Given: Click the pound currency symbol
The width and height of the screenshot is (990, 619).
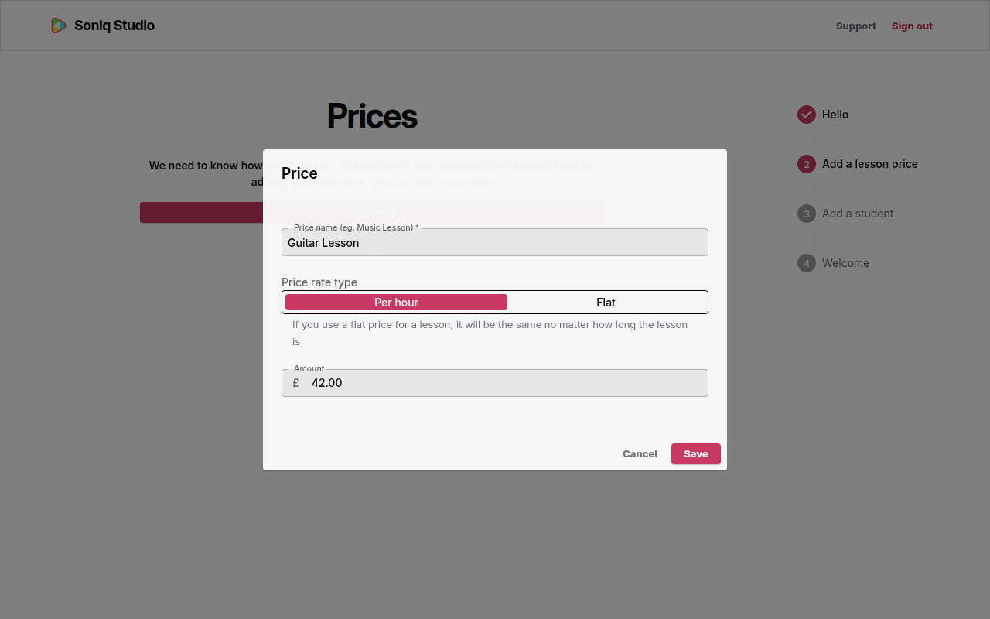Looking at the screenshot, I should pyautogui.click(x=295, y=383).
